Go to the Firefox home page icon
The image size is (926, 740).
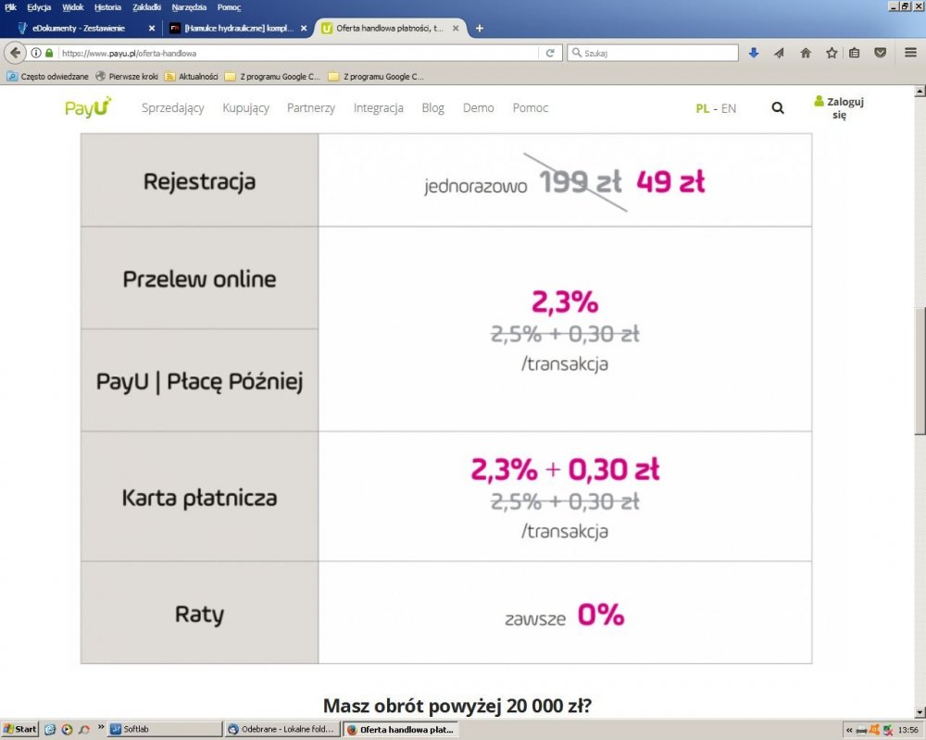806,53
